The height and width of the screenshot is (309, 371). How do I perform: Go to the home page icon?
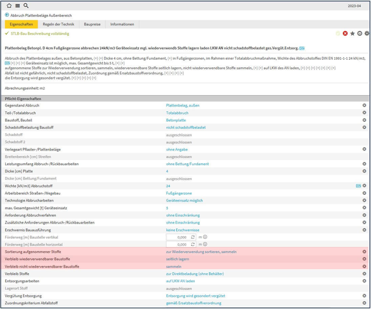tap(9, 5)
